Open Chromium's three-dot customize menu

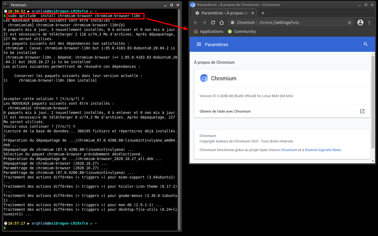(x=369, y=23)
